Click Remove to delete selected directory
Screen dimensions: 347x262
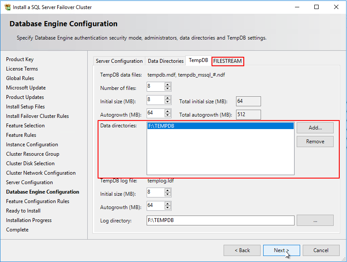[x=315, y=142]
